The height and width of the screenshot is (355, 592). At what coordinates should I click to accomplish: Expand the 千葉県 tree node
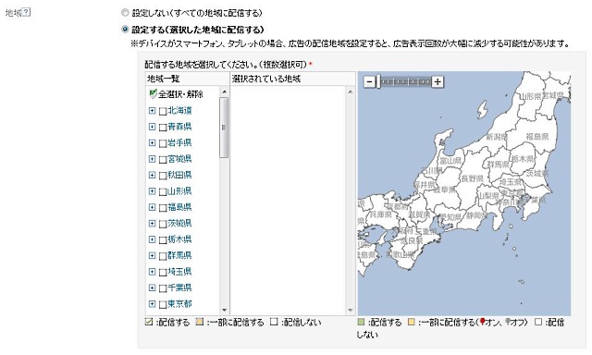(x=152, y=288)
